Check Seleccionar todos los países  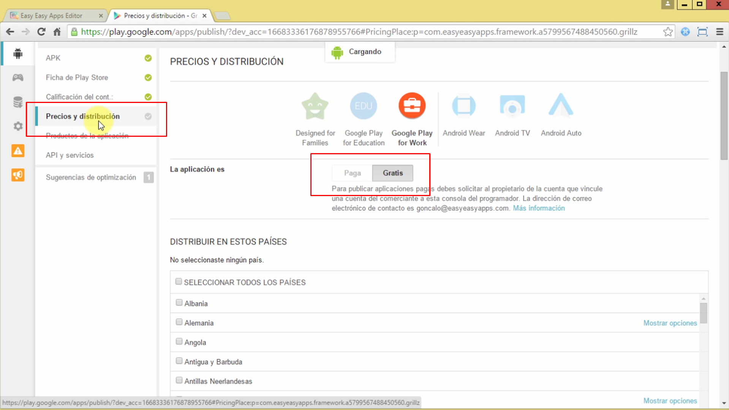pos(179,281)
